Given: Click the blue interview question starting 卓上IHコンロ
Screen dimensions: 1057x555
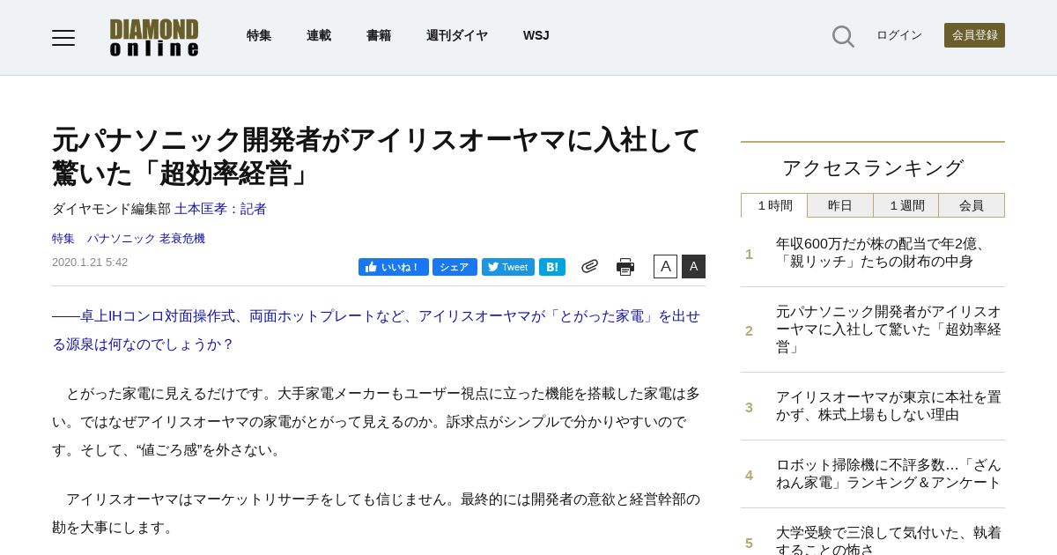Looking at the screenshot, I should (376, 329).
